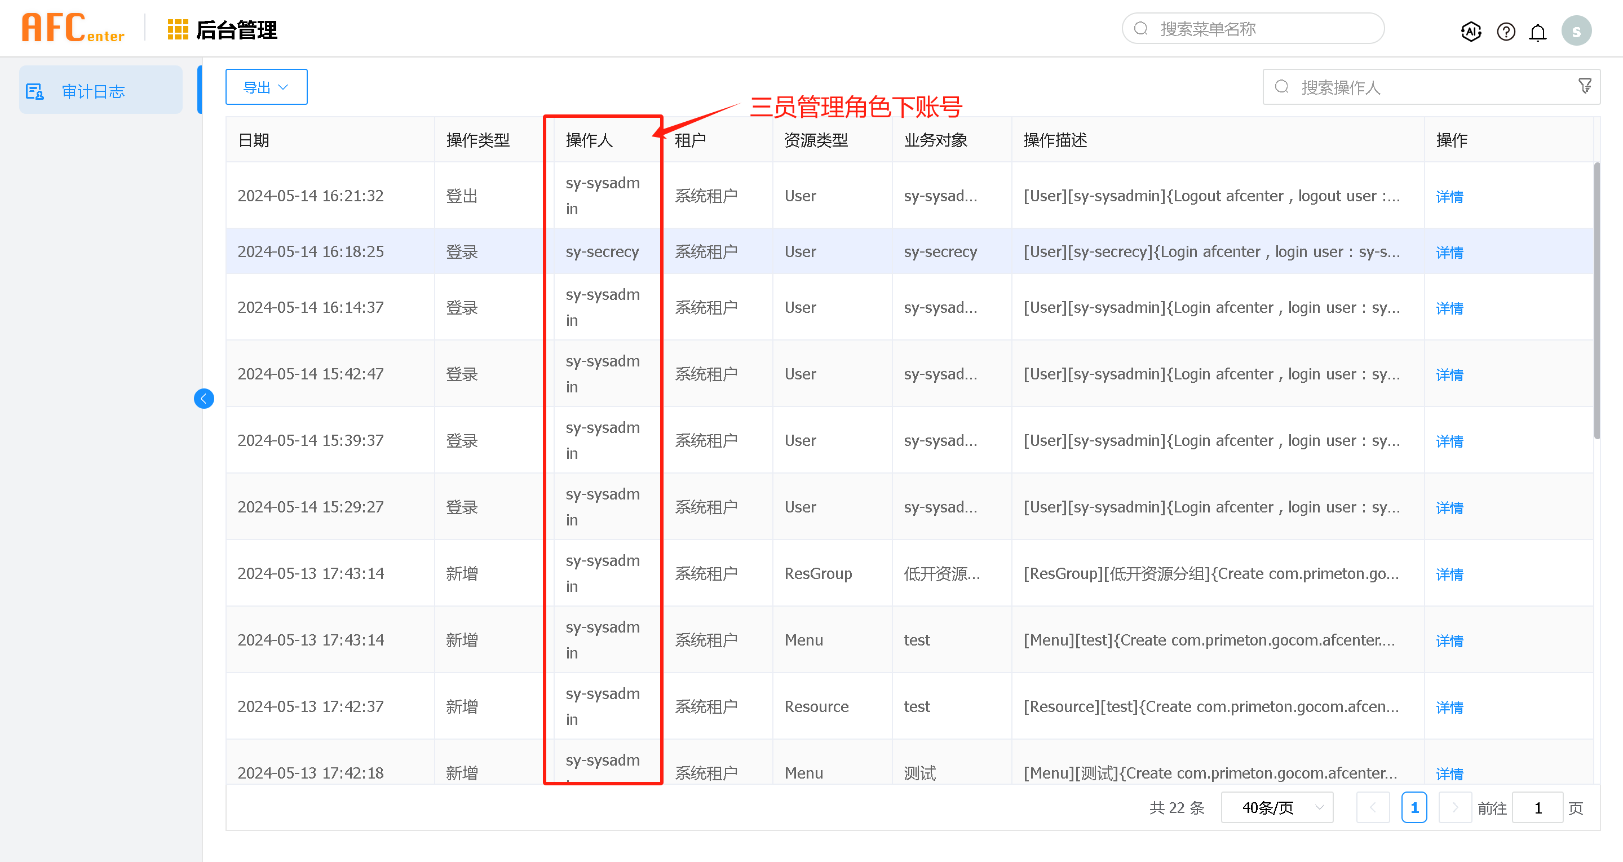Open notifications bell icon
The image size is (1623, 862).
click(1538, 32)
